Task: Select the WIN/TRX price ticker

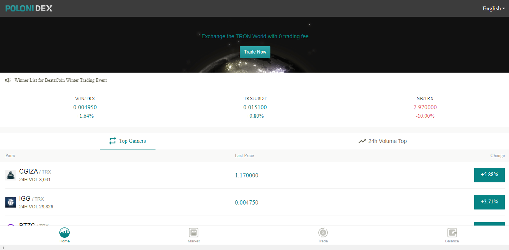Action: click(85, 107)
